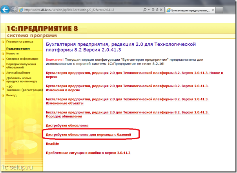Open the ReadMe link
Screen dimensions: 237x173
53,144
